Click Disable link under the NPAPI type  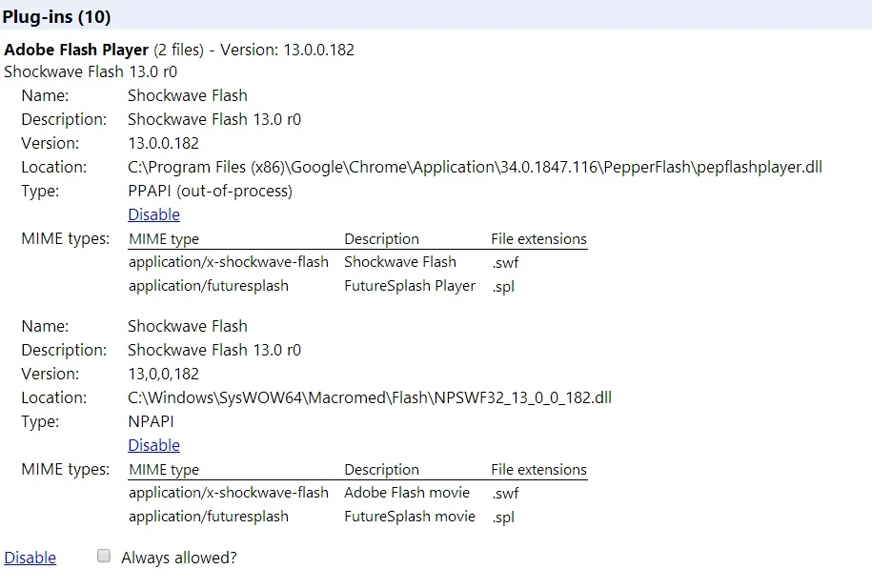[x=154, y=445]
